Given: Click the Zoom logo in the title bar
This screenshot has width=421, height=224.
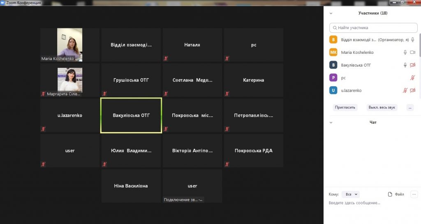Looking at the screenshot, I should click(x=3, y=3).
